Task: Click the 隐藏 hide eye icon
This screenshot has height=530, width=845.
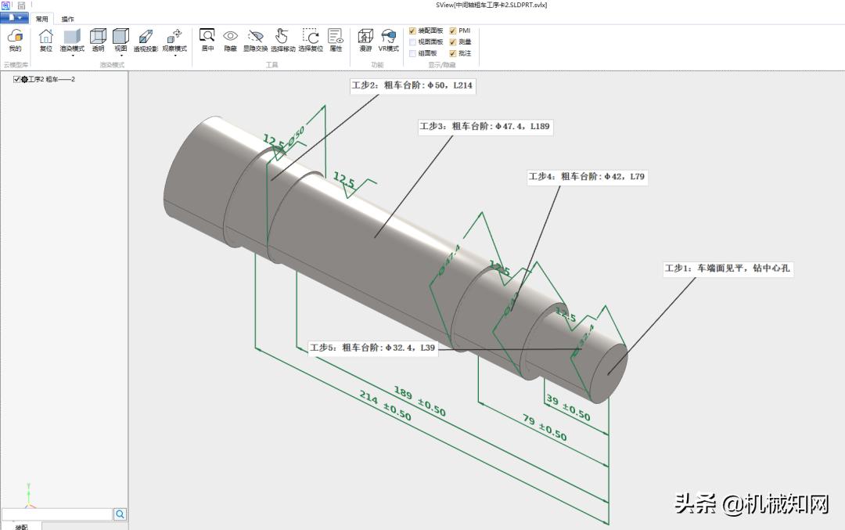Action: point(230,39)
